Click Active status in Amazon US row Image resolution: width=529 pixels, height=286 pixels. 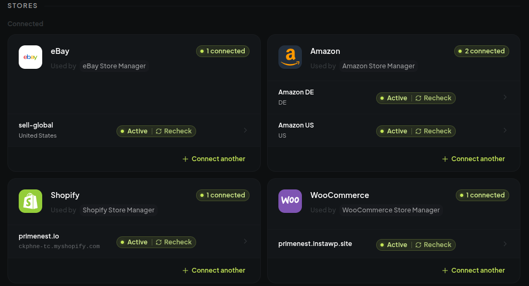394,131
